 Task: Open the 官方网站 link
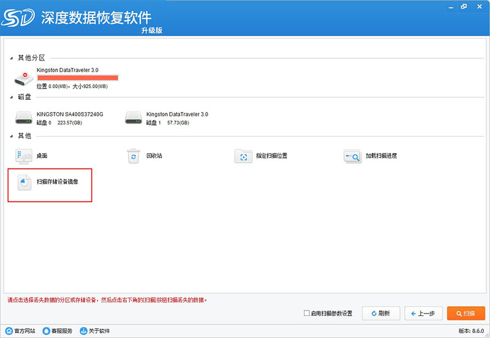pyautogui.click(x=24, y=331)
